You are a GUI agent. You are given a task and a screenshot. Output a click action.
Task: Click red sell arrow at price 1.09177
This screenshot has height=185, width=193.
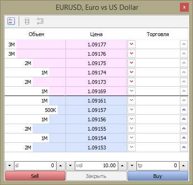[131, 44]
